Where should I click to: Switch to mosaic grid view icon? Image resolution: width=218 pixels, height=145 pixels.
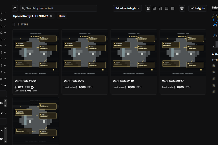click(160, 8)
